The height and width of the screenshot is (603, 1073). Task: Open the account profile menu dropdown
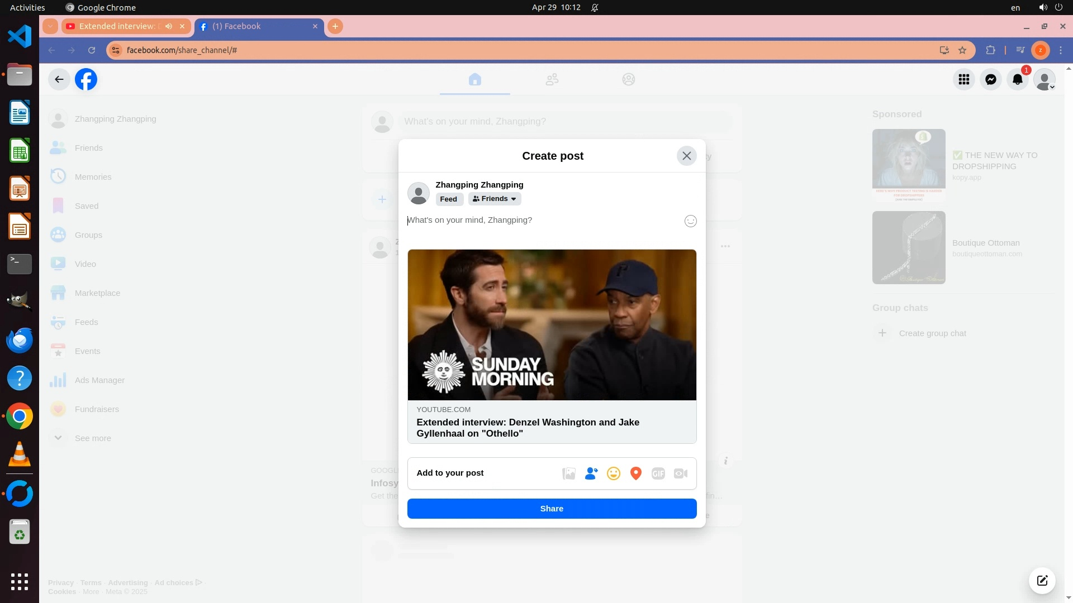[x=1044, y=79]
